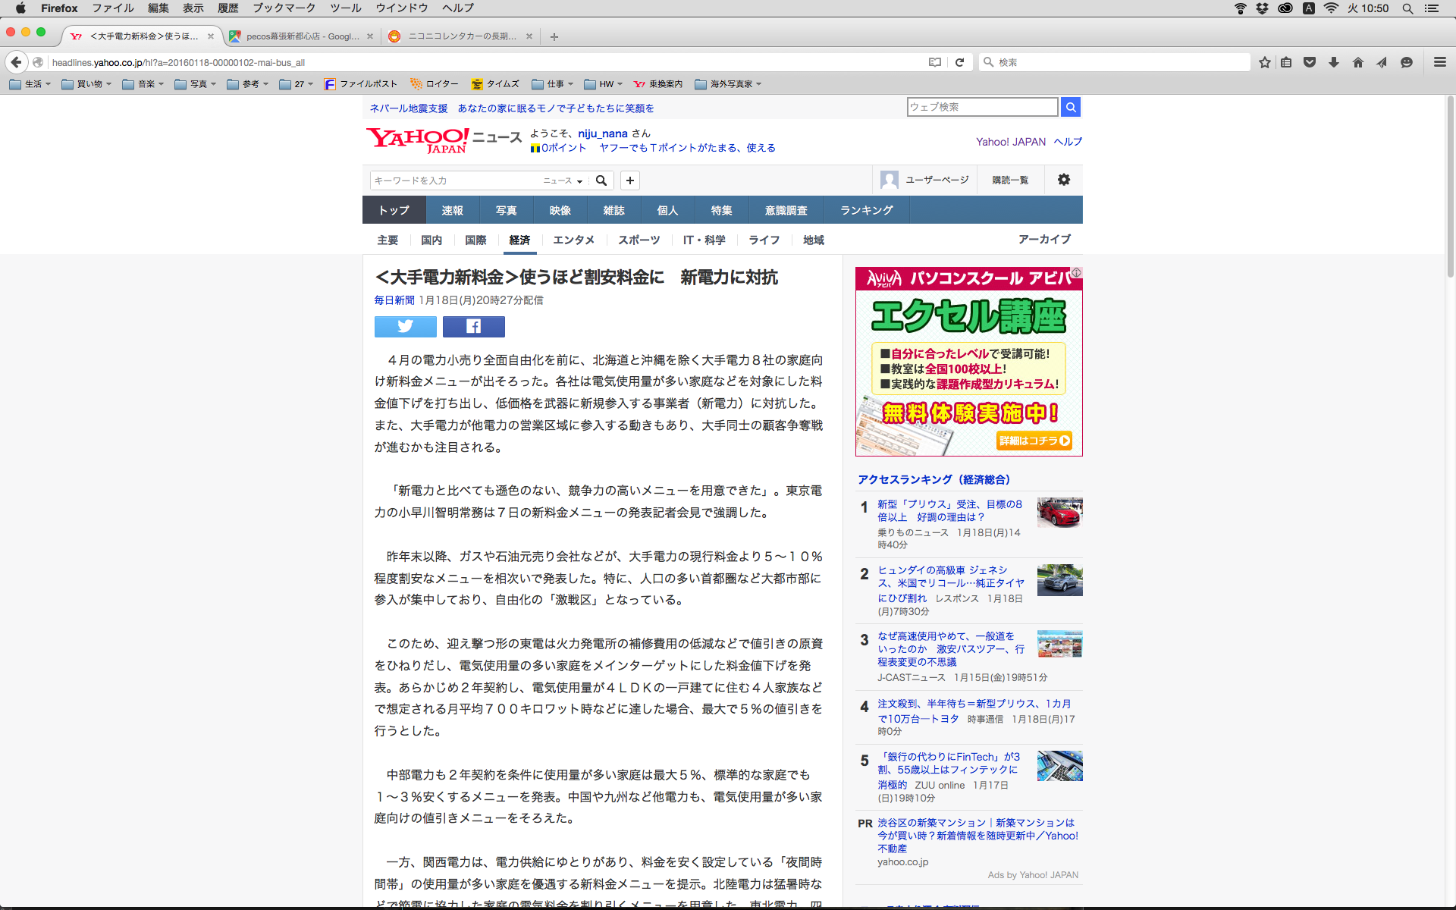Reload the page with refresh icon
Image resolution: width=1456 pixels, height=910 pixels.
[x=959, y=62]
